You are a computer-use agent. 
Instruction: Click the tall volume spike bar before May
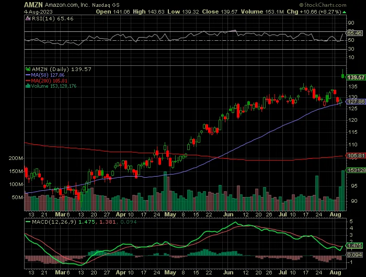[x=165, y=191]
